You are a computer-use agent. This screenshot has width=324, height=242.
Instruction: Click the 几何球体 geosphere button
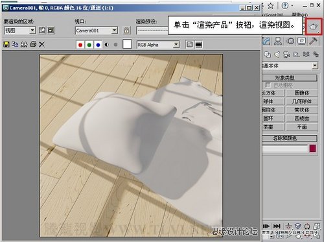coord(302,101)
